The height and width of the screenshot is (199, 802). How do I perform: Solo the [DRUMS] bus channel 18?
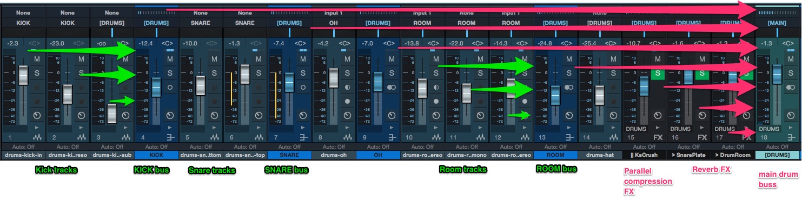click(791, 72)
